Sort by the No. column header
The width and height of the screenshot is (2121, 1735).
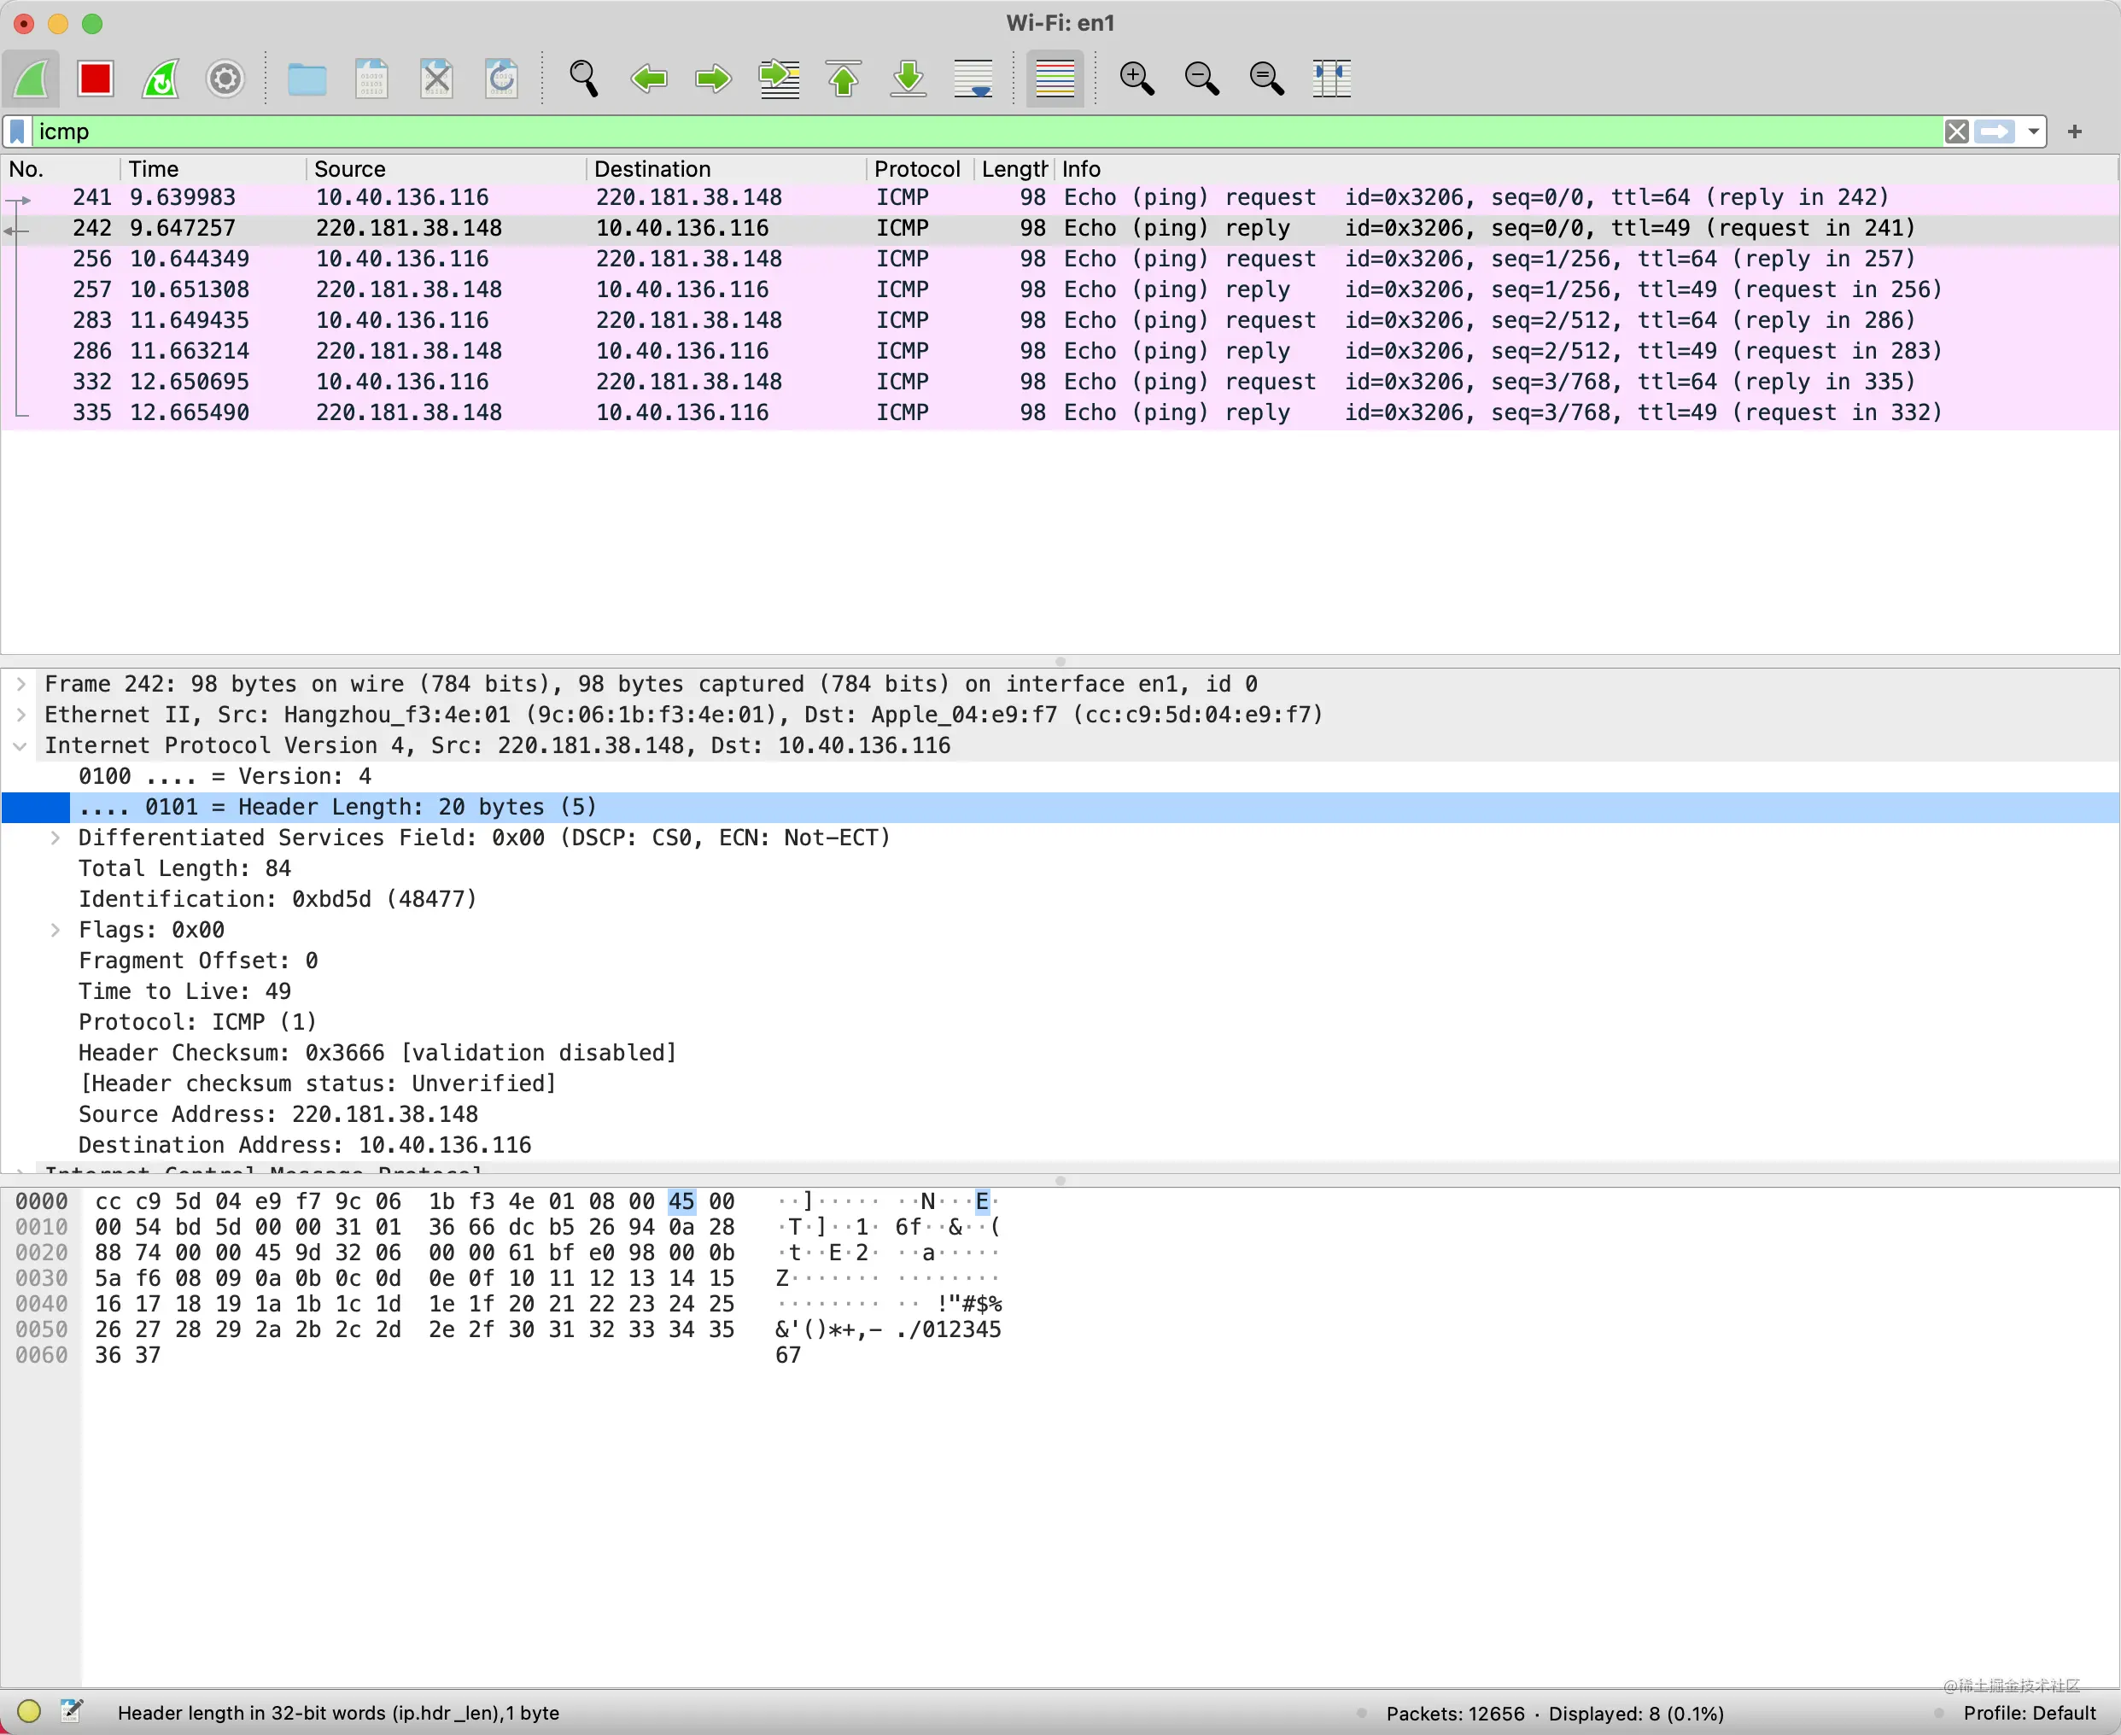tap(60, 169)
